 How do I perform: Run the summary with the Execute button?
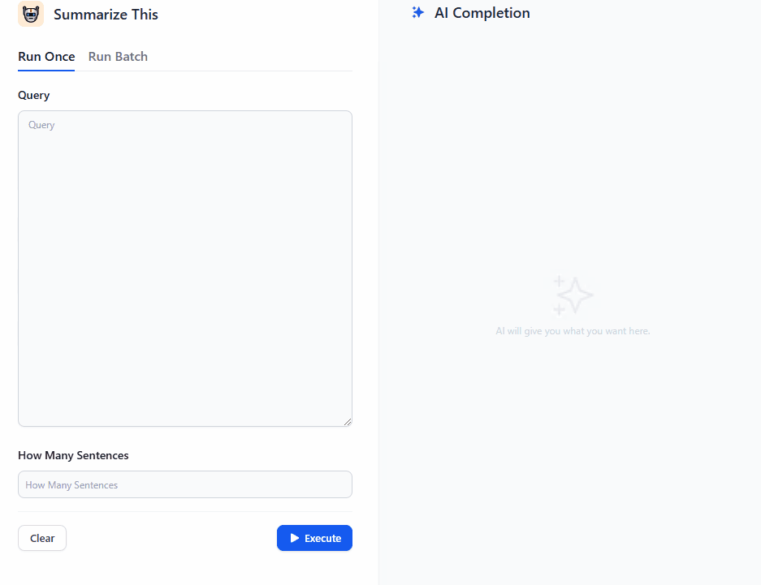(x=314, y=538)
